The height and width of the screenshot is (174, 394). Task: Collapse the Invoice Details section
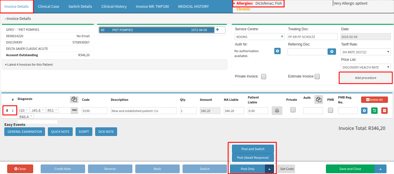18,18
